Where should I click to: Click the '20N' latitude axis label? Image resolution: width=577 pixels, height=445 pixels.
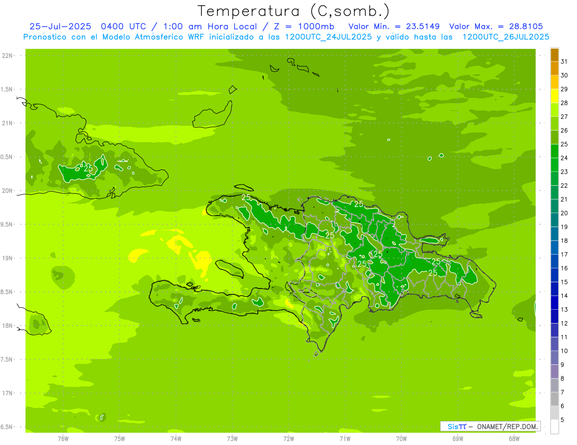pos(7,191)
